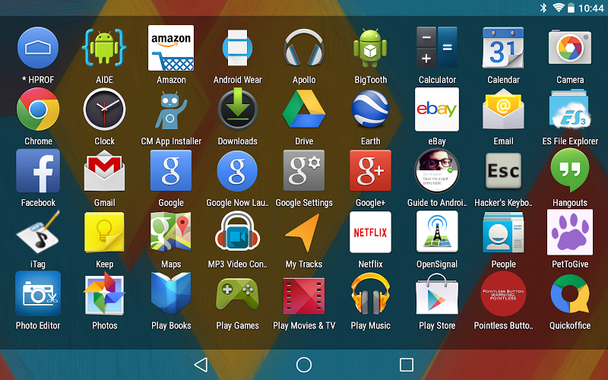Open Play Games

[237, 293]
